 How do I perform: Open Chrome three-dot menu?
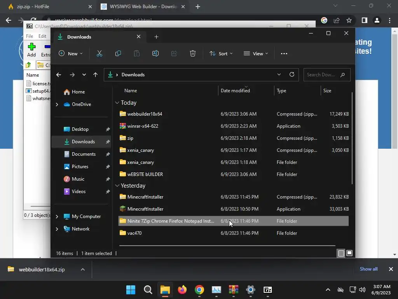[x=389, y=20]
